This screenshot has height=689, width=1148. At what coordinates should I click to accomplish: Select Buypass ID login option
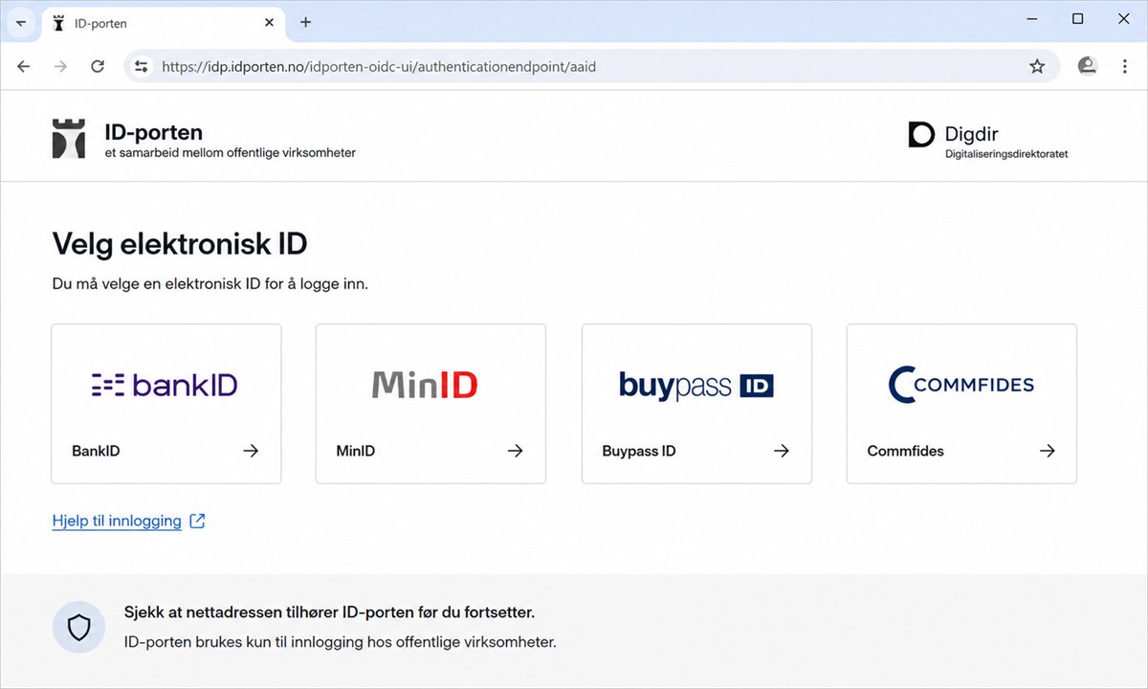[x=696, y=404]
